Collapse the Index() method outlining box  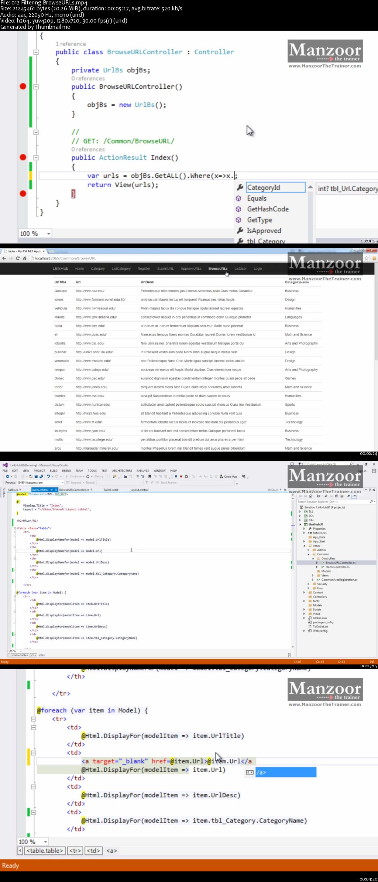click(x=36, y=158)
